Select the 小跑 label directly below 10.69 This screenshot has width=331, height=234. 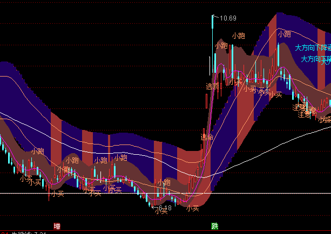(x=221, y=46)
